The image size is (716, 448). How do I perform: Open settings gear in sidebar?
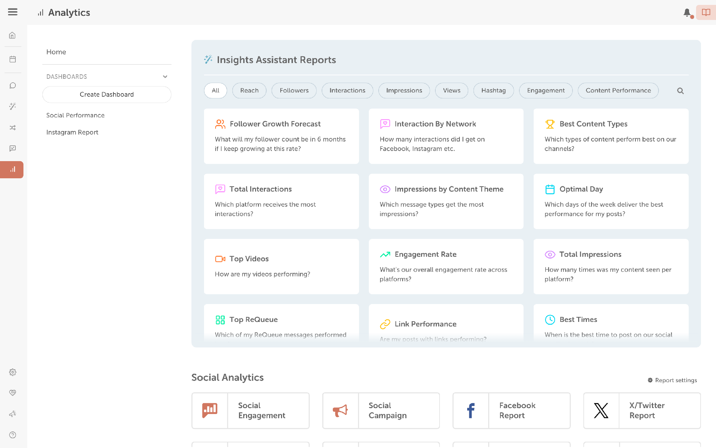(x=13, y=372)
